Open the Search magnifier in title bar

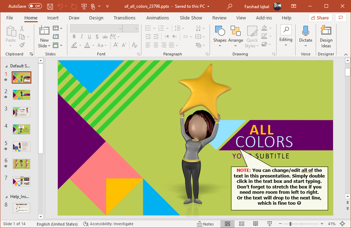tap(230, 6)
